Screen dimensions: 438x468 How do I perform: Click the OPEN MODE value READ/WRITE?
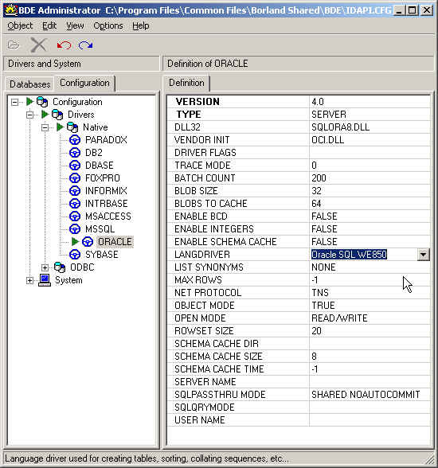point(339,318)
